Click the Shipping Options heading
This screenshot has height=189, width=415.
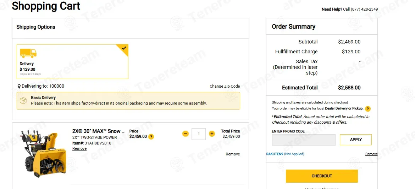point(36,27)
